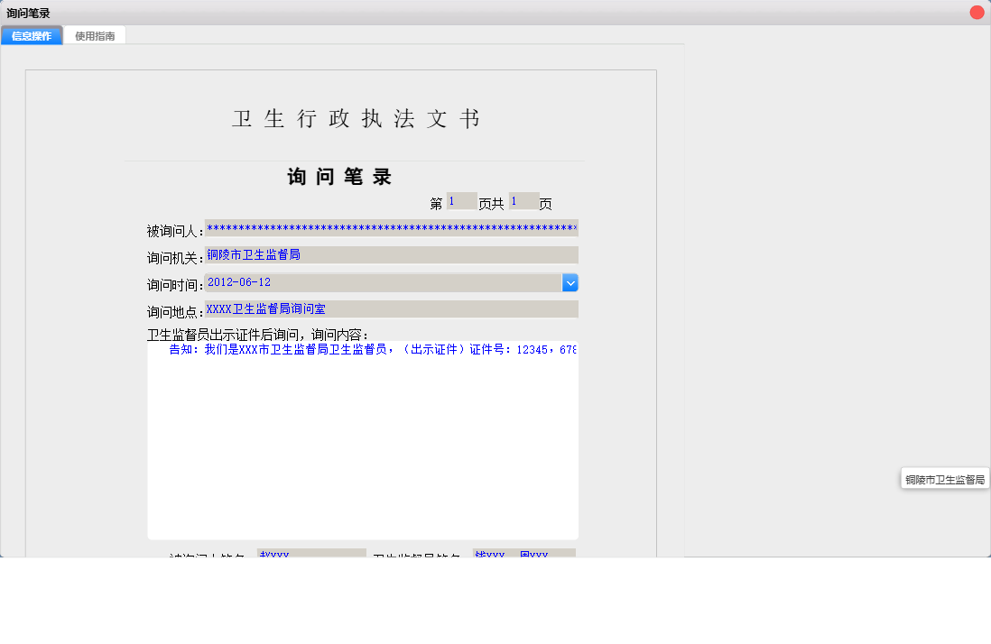Viewport: 991px width, 644px height.
Task: Edit the total pages field after 页共
Action: point(523,199)
